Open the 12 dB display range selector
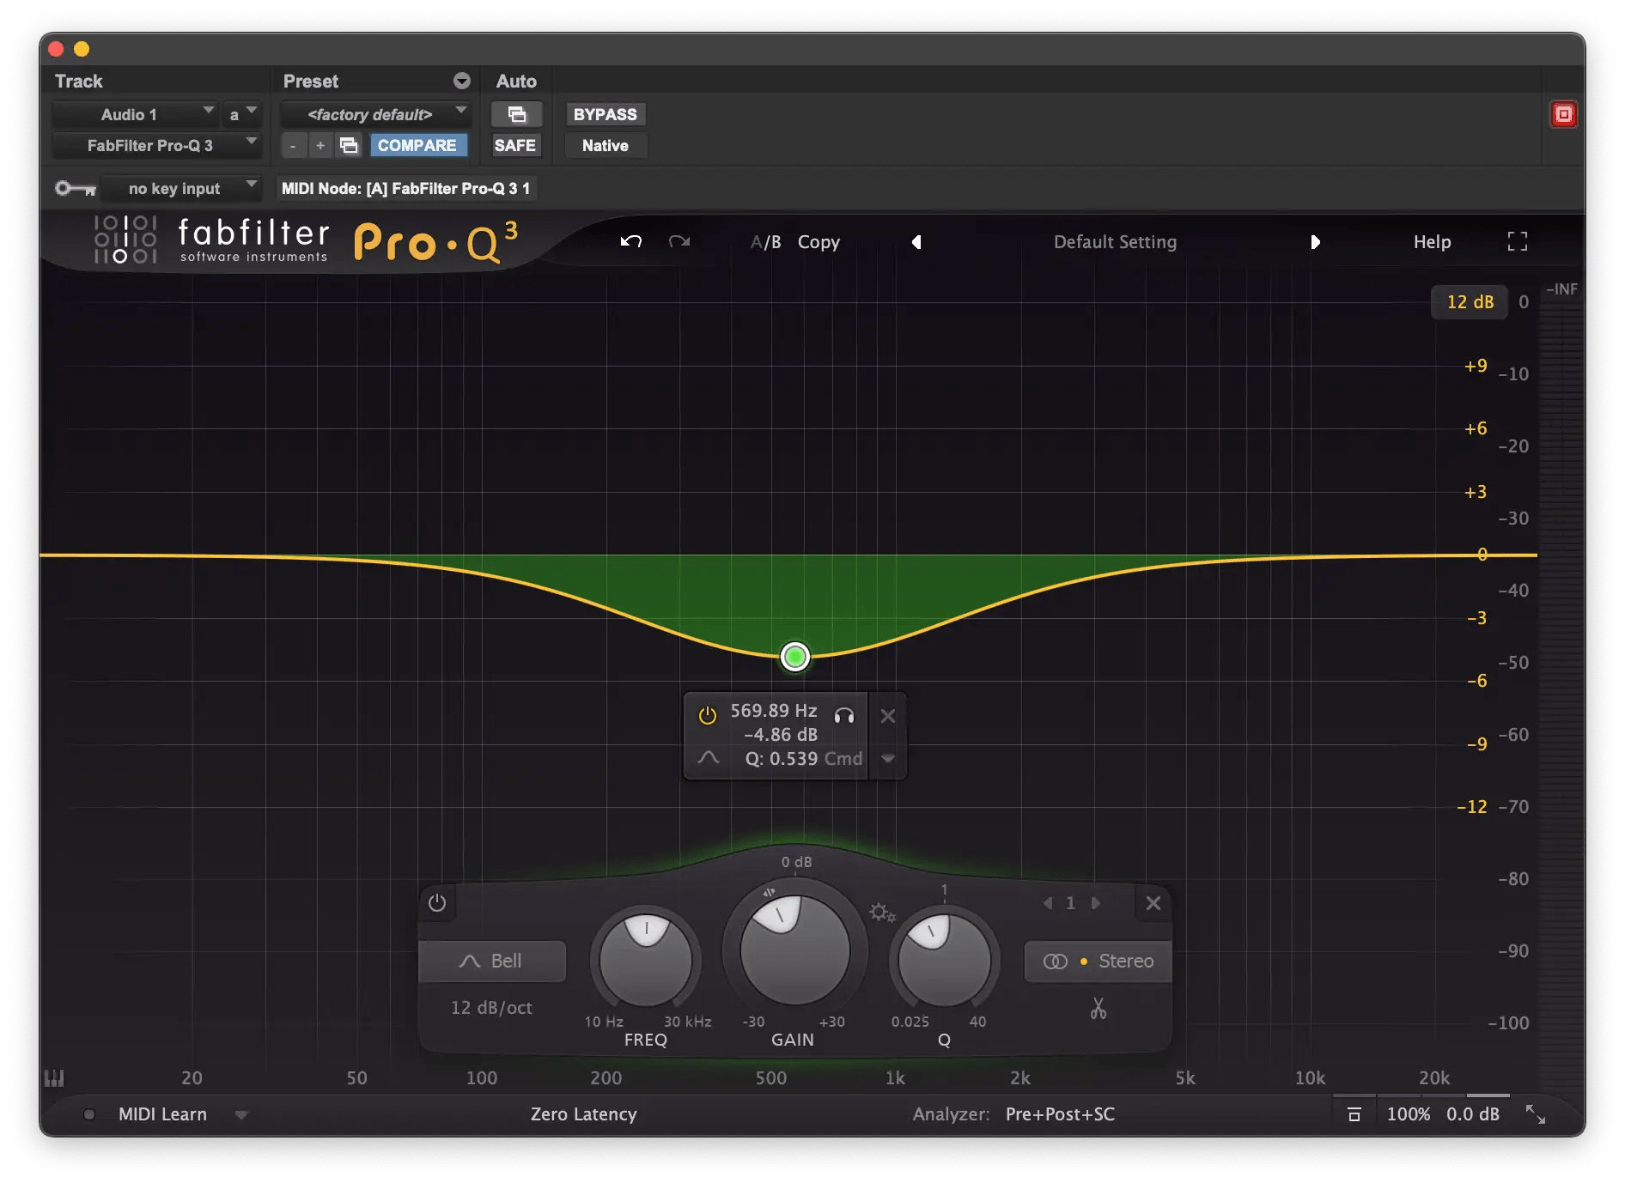This screenshot has width=1625, height=1183. point(1470,302)
